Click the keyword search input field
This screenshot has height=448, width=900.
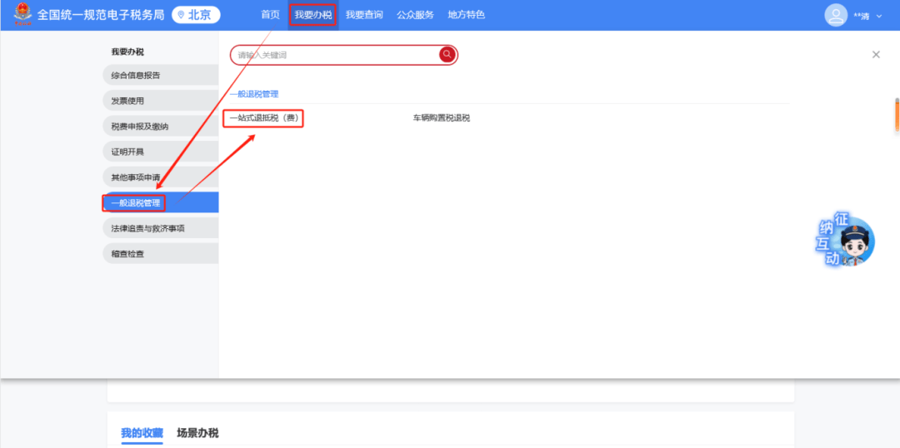[x=333, y=55]
